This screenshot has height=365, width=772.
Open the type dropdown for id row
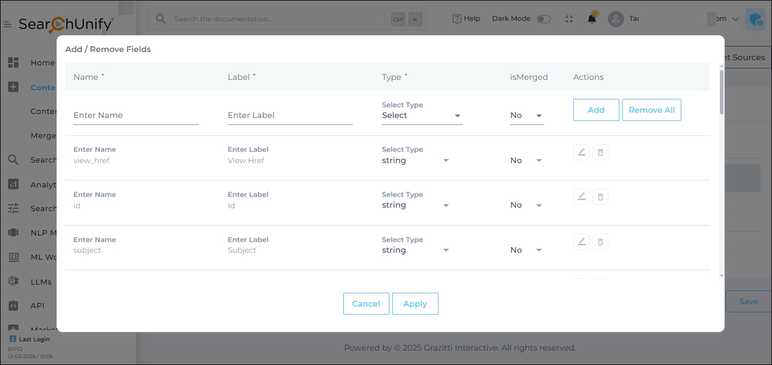point(415,205)
